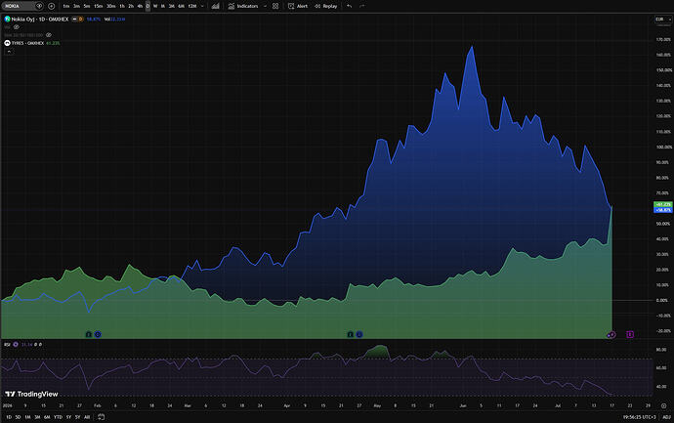Viewport: 674px width, 423px height.
Task: Expand the Indicators favorites dropdown arrow
Action: tap(265, 6)
